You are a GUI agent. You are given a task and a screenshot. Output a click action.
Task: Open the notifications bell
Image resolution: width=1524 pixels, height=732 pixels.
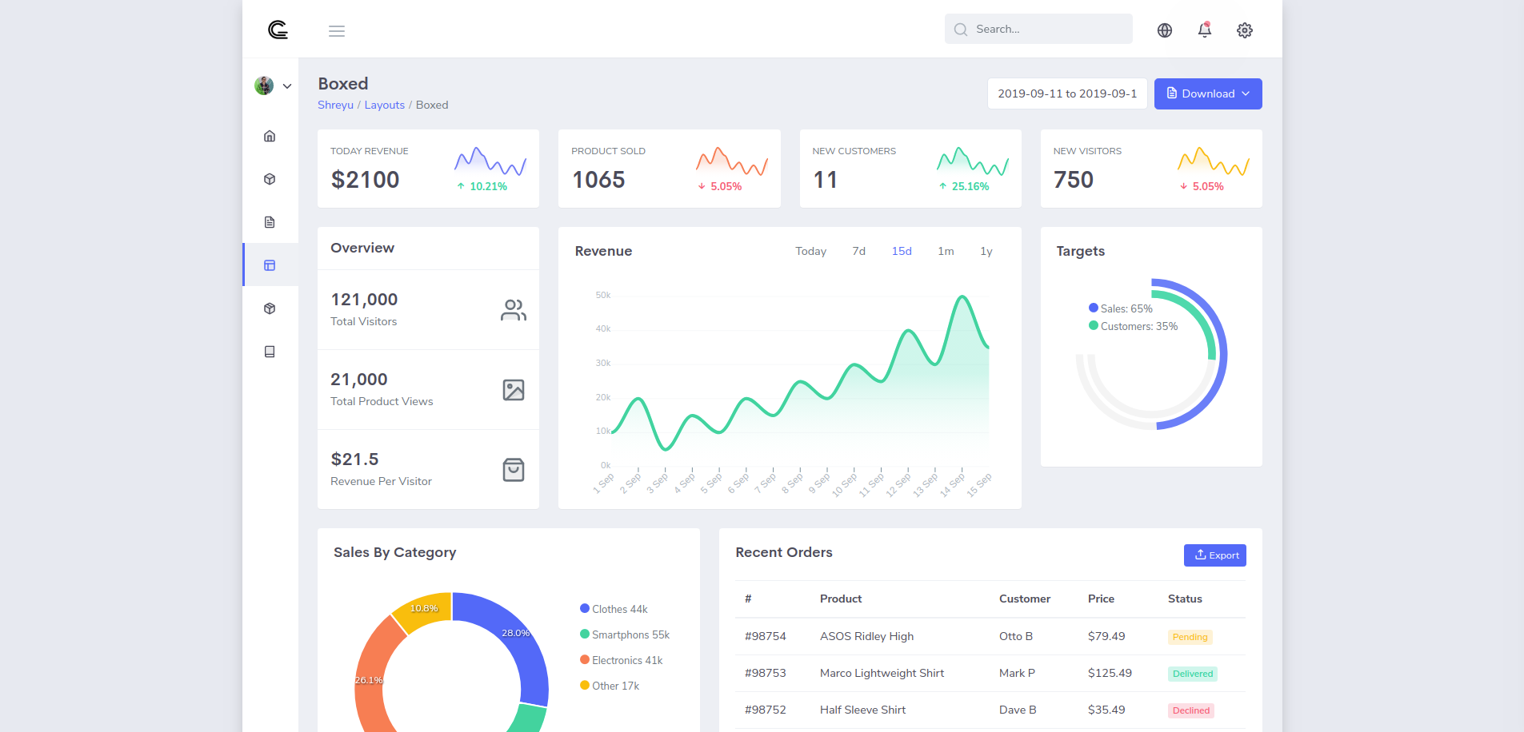1205,30
